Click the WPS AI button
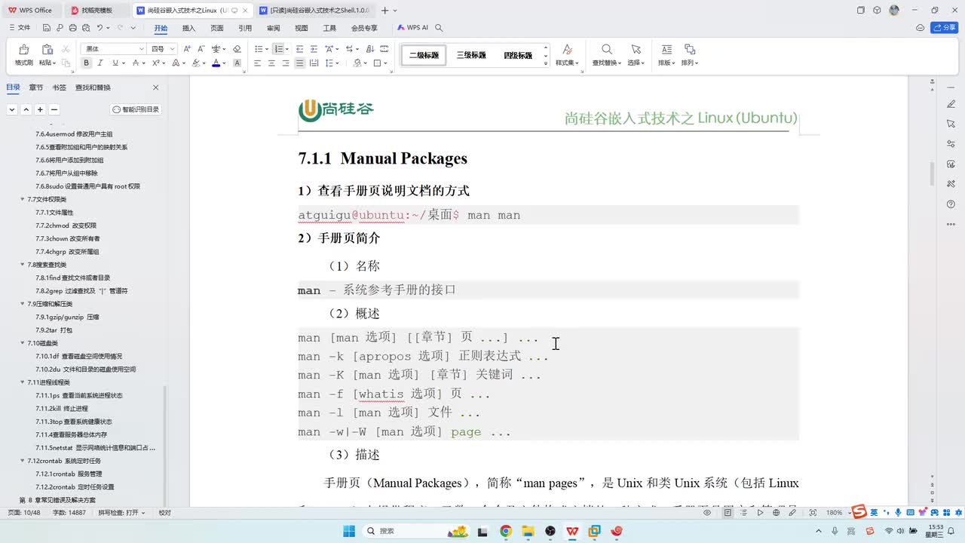The image size is (965, 543). pos(412,28)
